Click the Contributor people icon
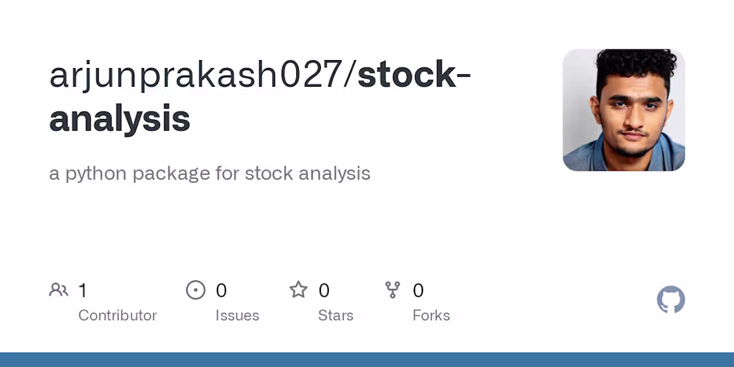The image size is (734, 367). click(59, 290)
